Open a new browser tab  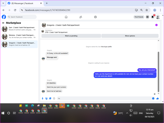coord(47,3)
